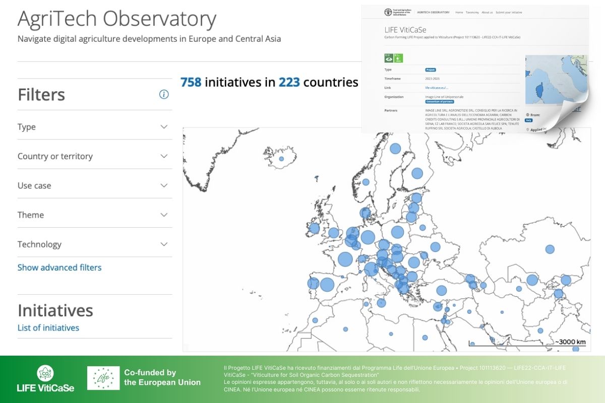Viewport: 605px width, 403px height.
Task: Open the Use case filter dropdown
Action: (164, 185)
